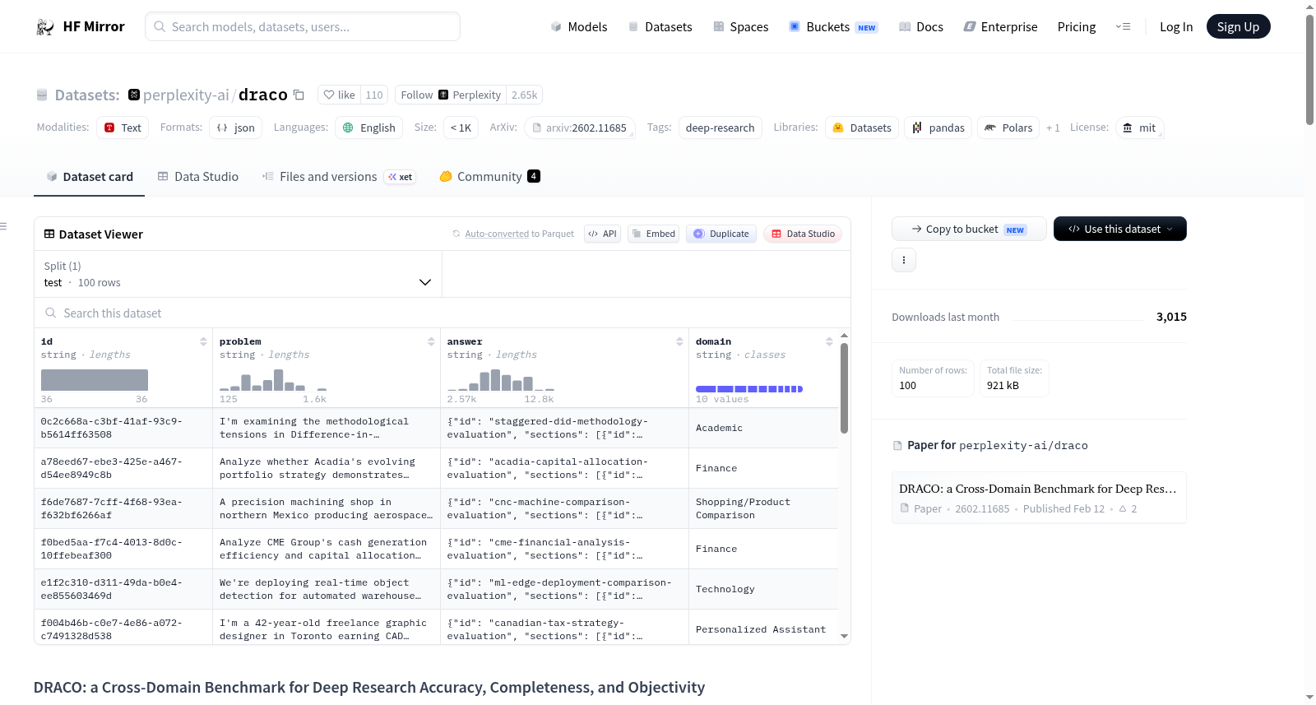The height and width of the screenshot is (705, 1316).
Task: Open the arxiv:2602.11685 tag
Action: point(580,128)
